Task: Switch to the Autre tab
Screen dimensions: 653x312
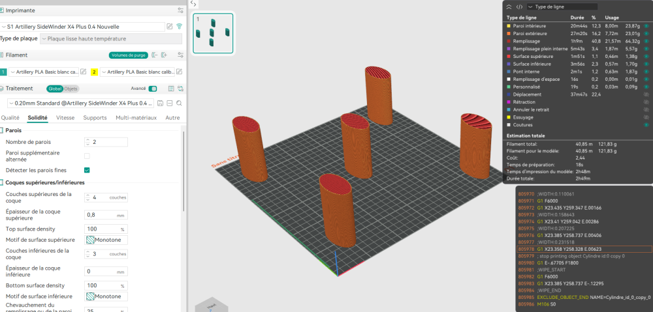Action: coord(172,118)
